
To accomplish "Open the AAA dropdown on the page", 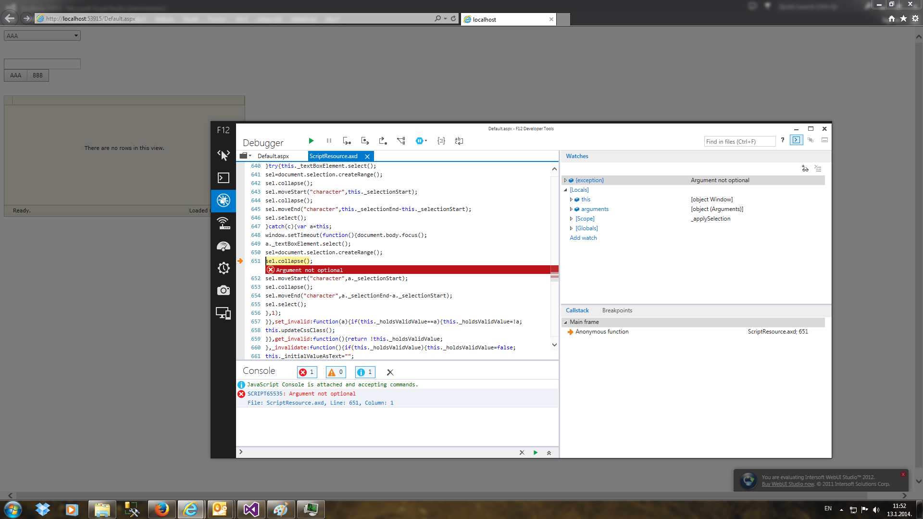I will (42, 36).
